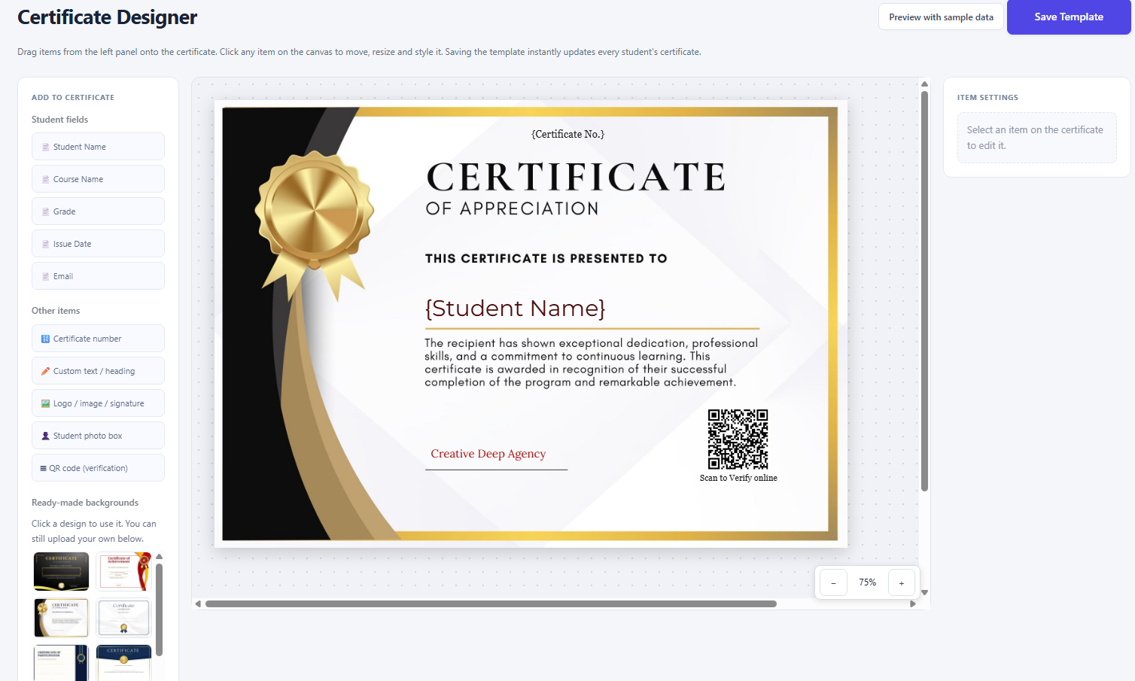Screen dimensions: 1135x681
Task: Add Student Name item to certificate
Action: 98,147
